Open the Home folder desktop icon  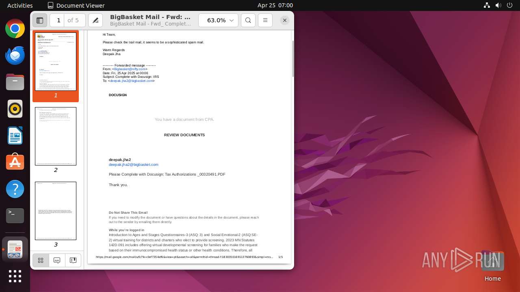point(492,267)
